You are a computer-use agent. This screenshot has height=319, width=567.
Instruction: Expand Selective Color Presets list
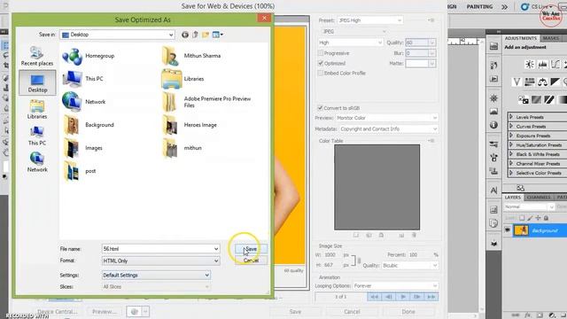[x=511, y=173]
